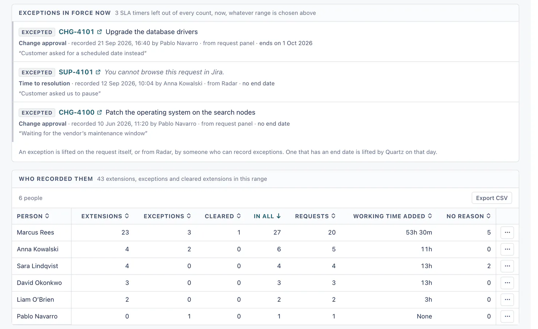Open the row menu for Sara Lindqvist
The image size is (538, 329).
pyautogui.click(x=507, y=266)
